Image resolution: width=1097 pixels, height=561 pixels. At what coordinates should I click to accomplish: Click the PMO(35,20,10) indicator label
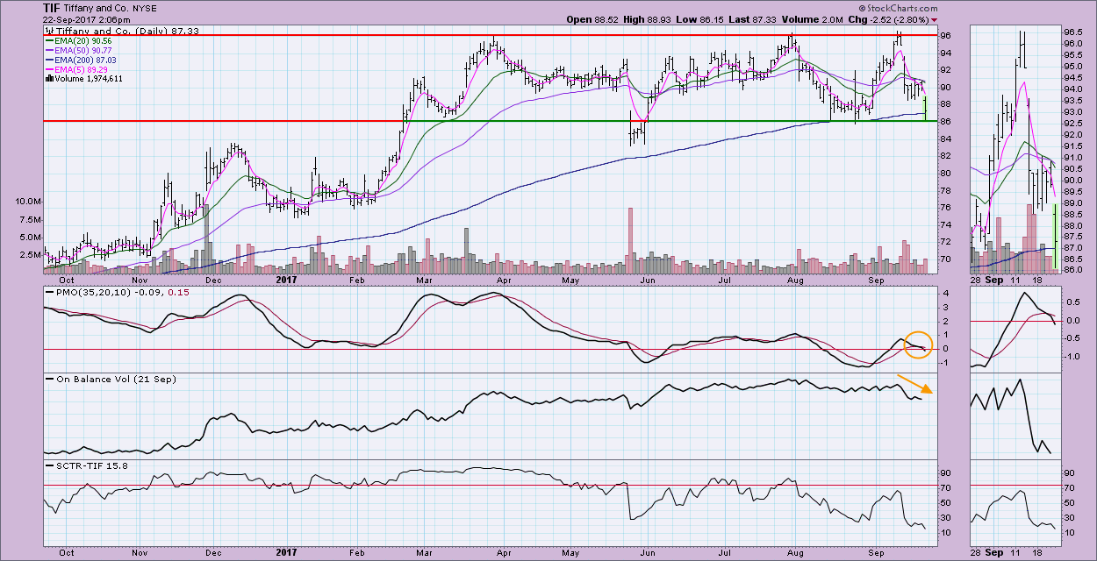point(90,293)
